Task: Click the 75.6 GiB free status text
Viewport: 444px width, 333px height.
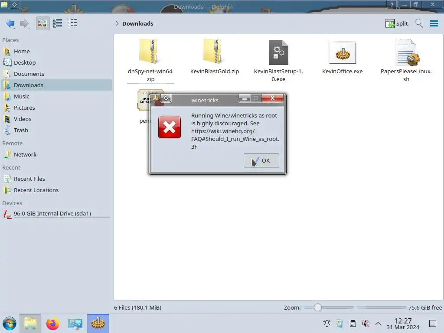Action: (425, 307)
